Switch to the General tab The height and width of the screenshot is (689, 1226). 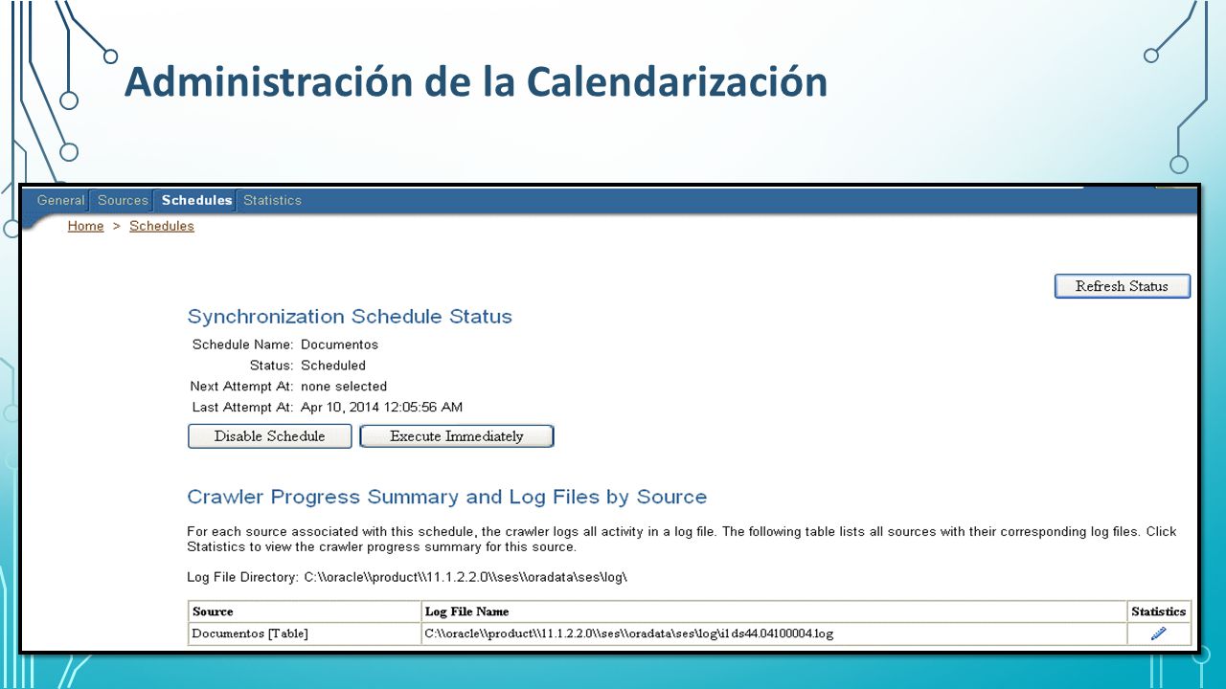pos(61,200)
